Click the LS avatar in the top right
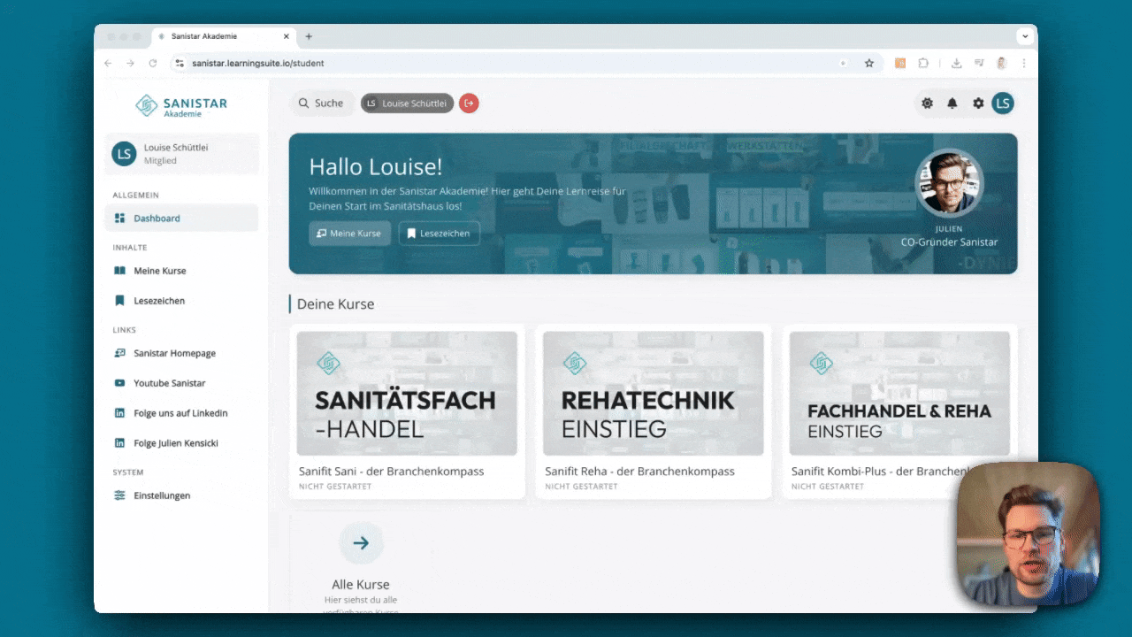 click(1003, 104)
